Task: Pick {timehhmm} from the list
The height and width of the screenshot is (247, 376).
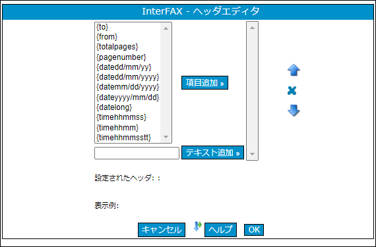Action: point(127,128)
